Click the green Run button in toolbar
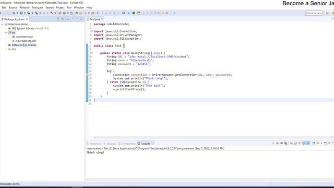 [x=21, y=13]
